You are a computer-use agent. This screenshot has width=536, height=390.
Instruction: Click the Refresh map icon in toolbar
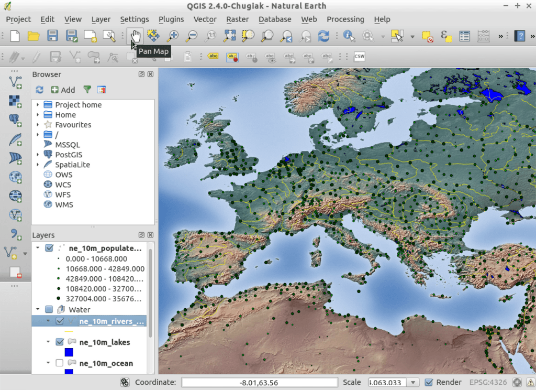tap(323, 36)
